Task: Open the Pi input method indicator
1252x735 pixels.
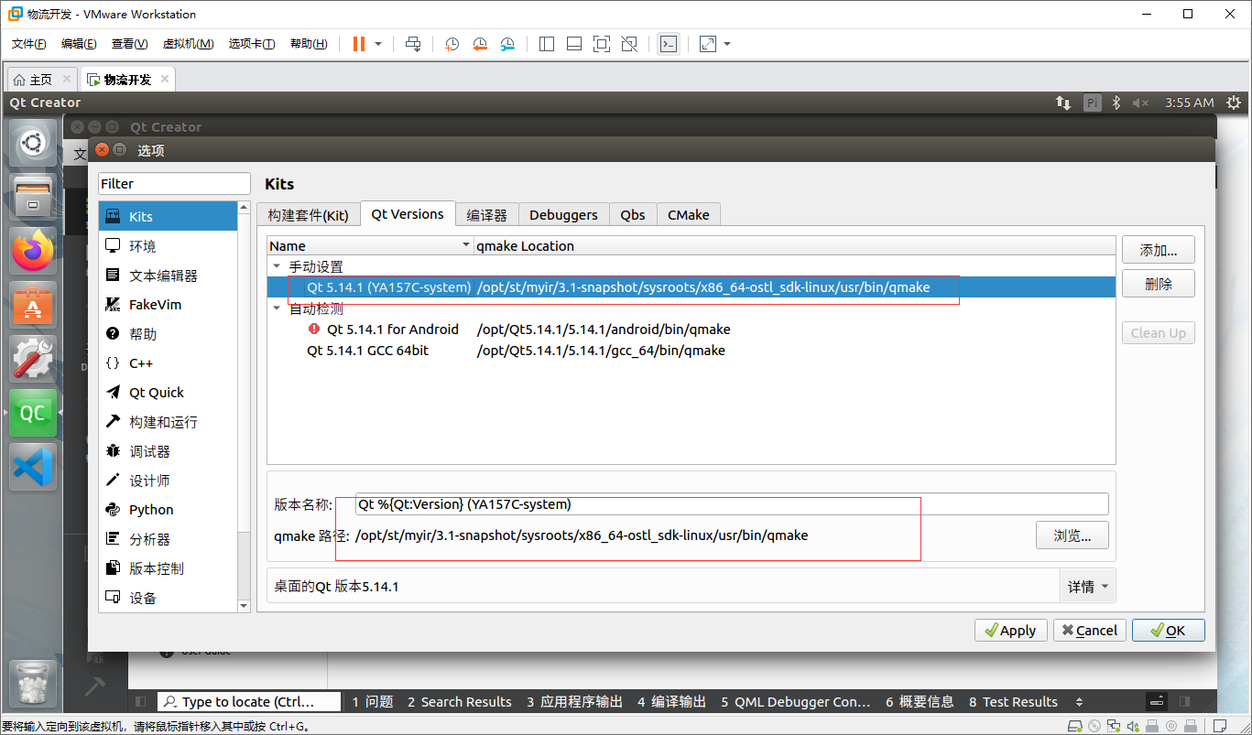Action: click(x=1092, y=103)
